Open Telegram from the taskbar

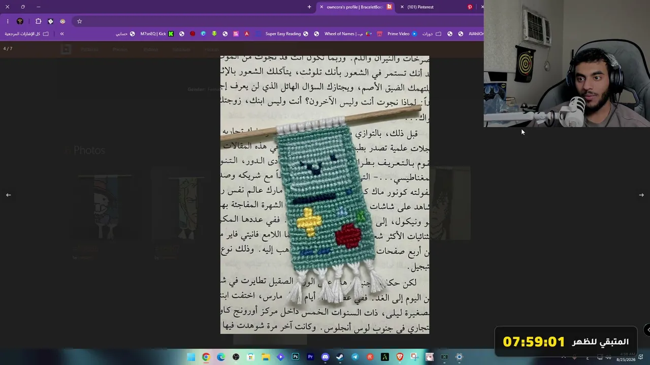tap(355, 357)
